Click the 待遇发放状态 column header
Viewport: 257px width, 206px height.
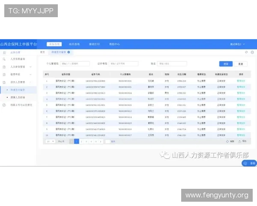pos(221,74)
